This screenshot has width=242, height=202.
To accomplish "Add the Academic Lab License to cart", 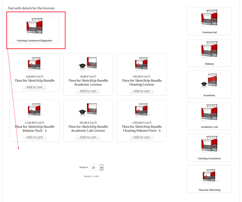I will [88, 137].
